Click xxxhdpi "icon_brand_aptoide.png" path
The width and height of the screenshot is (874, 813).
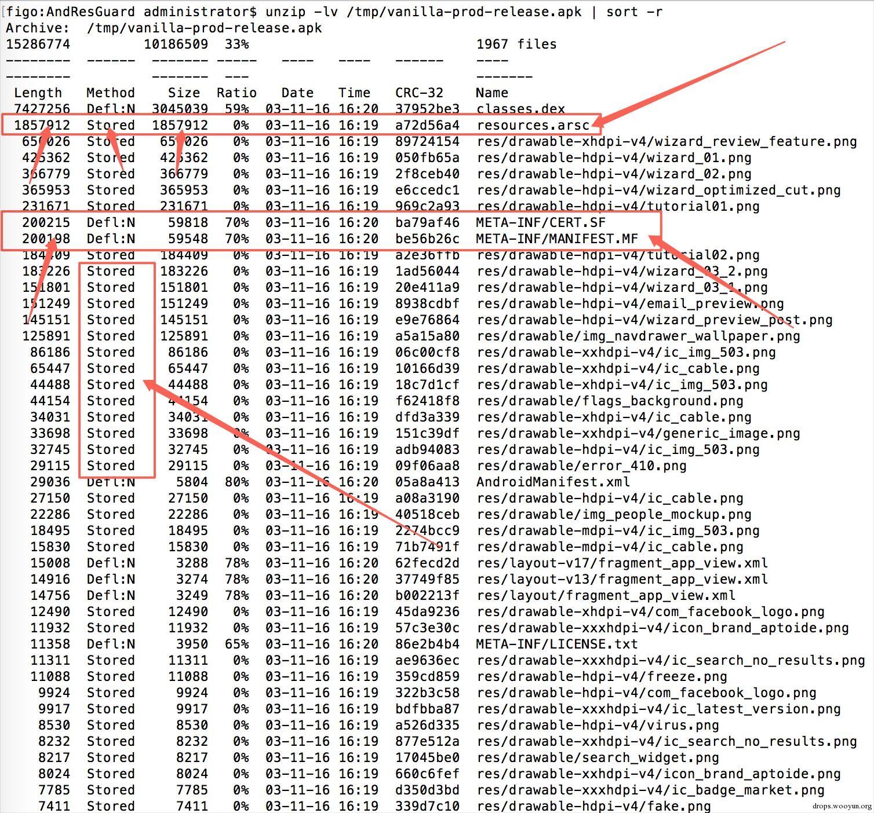(662, 628)
